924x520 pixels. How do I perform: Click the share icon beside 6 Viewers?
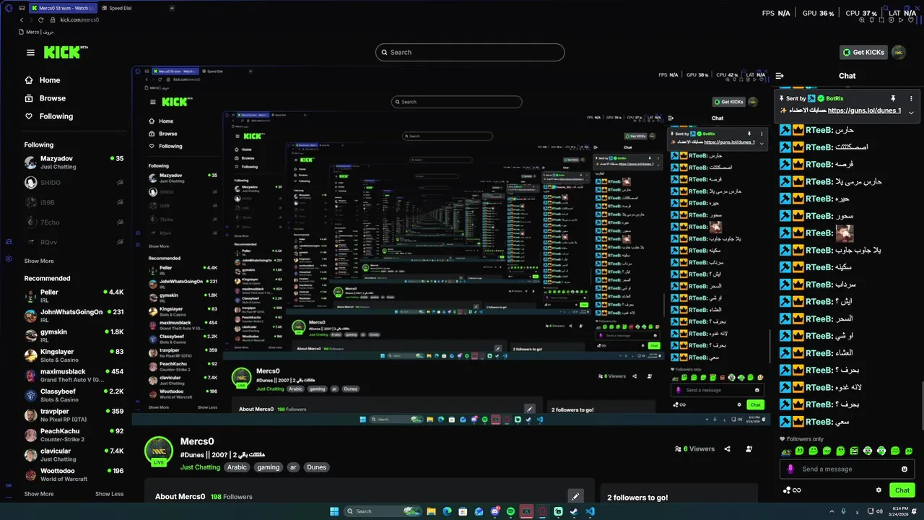(727, 448)
